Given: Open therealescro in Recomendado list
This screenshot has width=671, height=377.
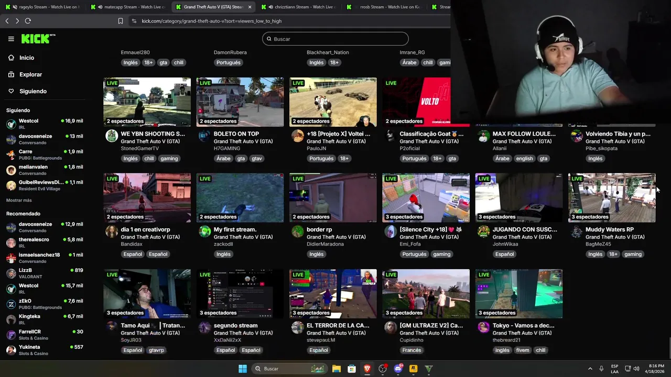Looking at the screenshot, I should 45,242.
